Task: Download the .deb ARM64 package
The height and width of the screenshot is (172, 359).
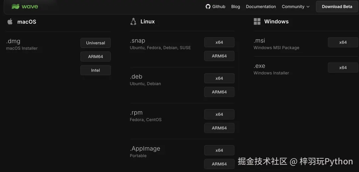Action: click(x=219, y=92)
